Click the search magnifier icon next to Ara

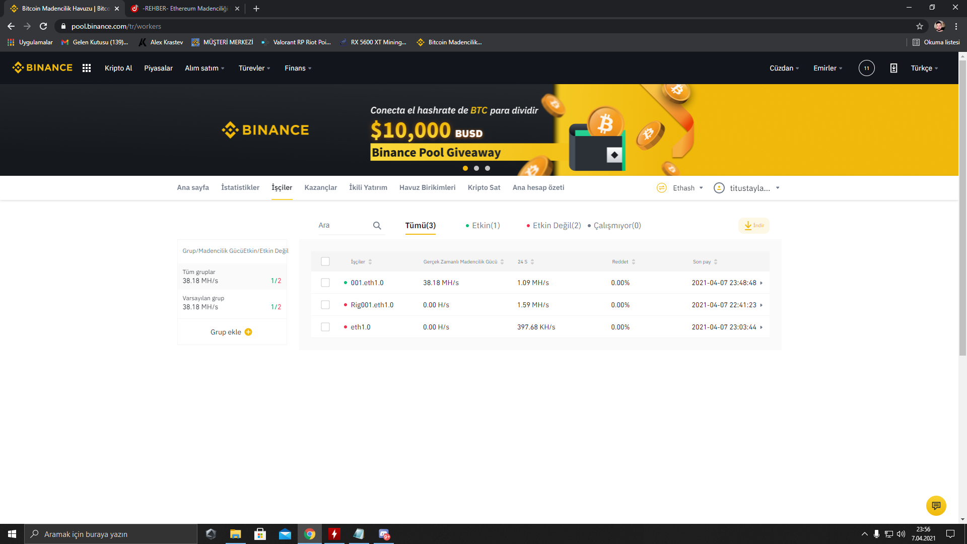tap(377, 226)
